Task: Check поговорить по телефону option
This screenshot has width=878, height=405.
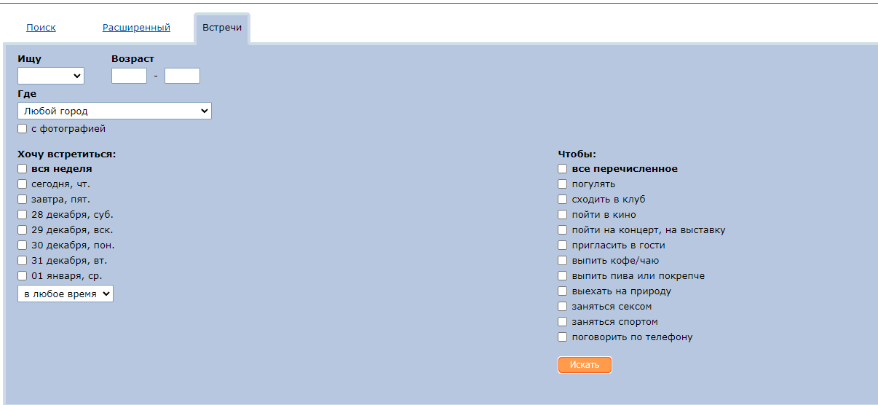Action: [x=563, y=337]
